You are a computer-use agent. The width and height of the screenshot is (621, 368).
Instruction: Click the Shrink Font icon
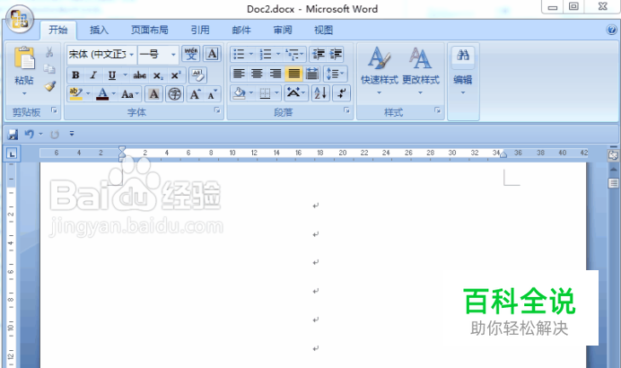pos(213,94)
